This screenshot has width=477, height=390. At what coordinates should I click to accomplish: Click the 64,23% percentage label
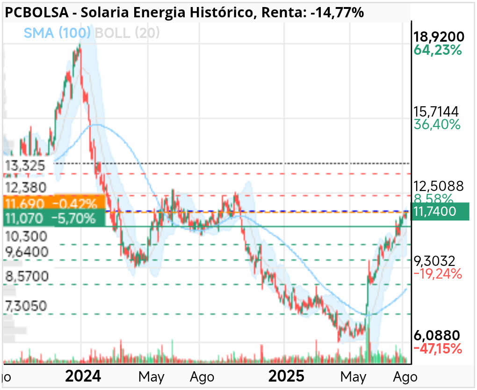coord(437,50)
